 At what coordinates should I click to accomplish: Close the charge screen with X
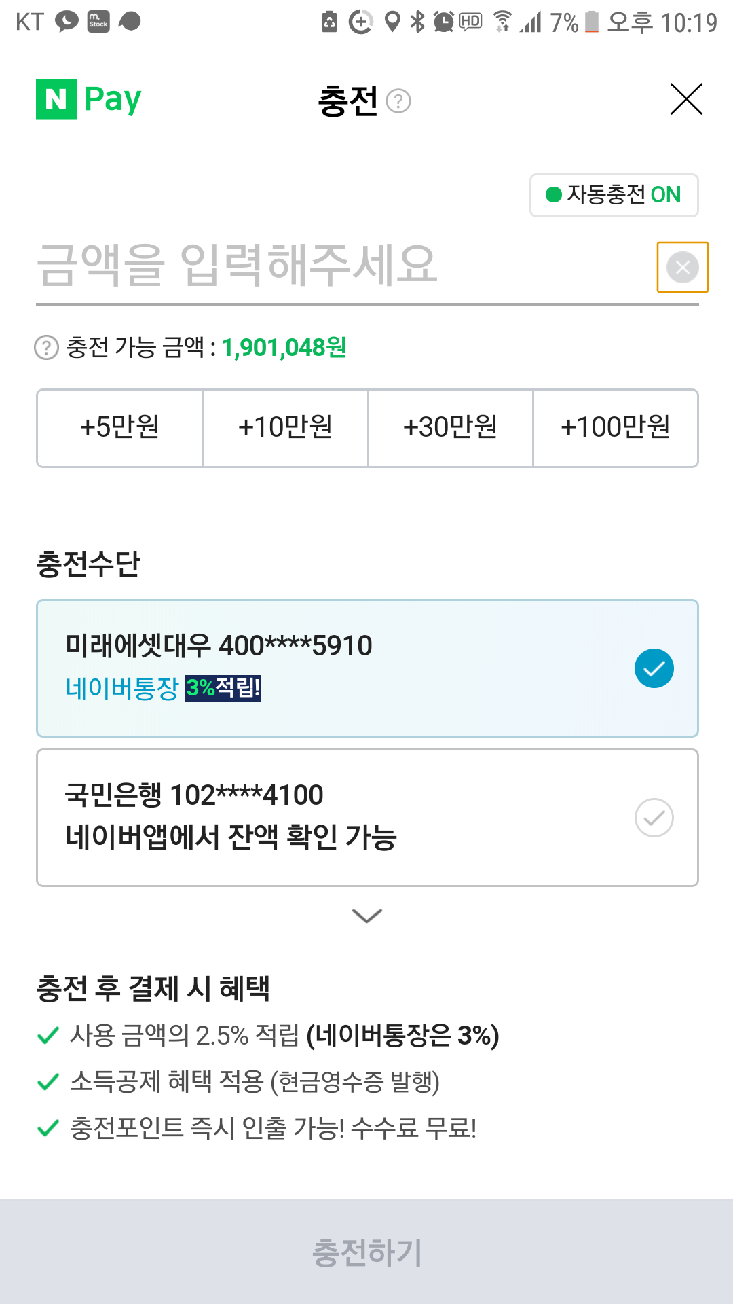[686, 99]
